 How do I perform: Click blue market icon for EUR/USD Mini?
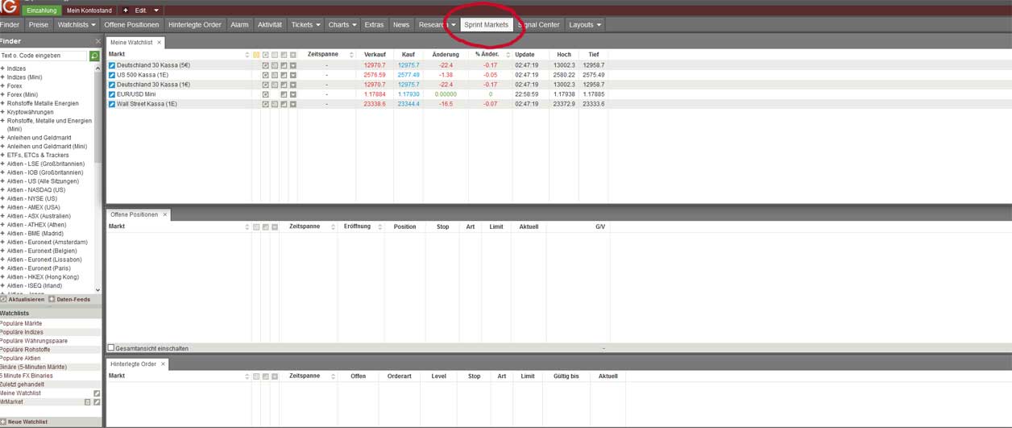[x=112, y=94]
